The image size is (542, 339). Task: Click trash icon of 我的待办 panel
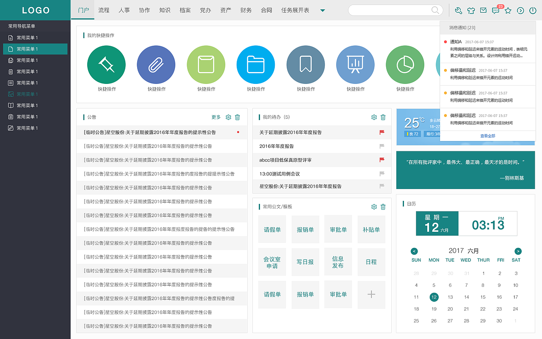pyautogui.click(x=383, y=117)
